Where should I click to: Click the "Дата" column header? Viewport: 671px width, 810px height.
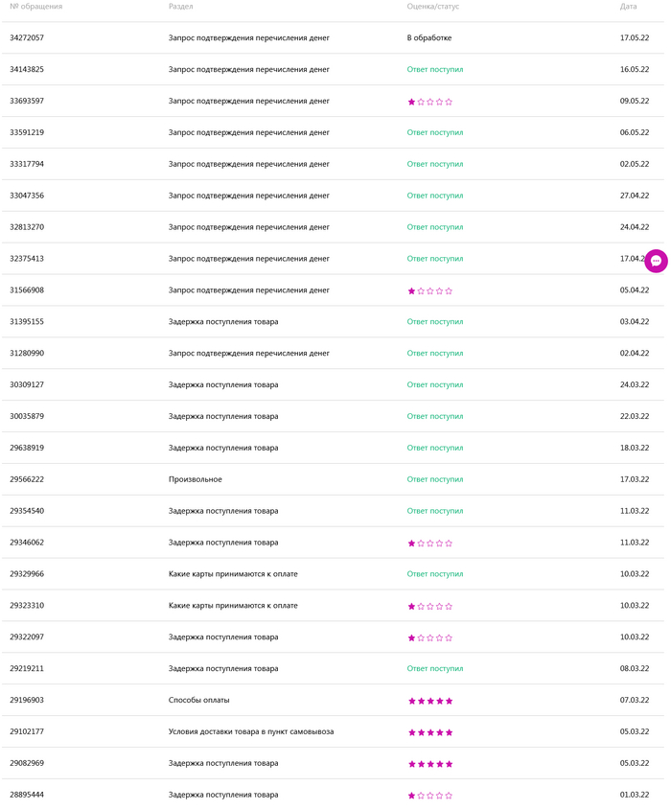click(628, 7)
